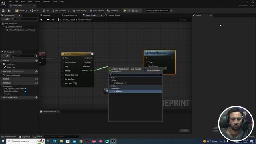Open the Tools menu
The width and height of the screenshot is (256, 144).
(55, 2)
